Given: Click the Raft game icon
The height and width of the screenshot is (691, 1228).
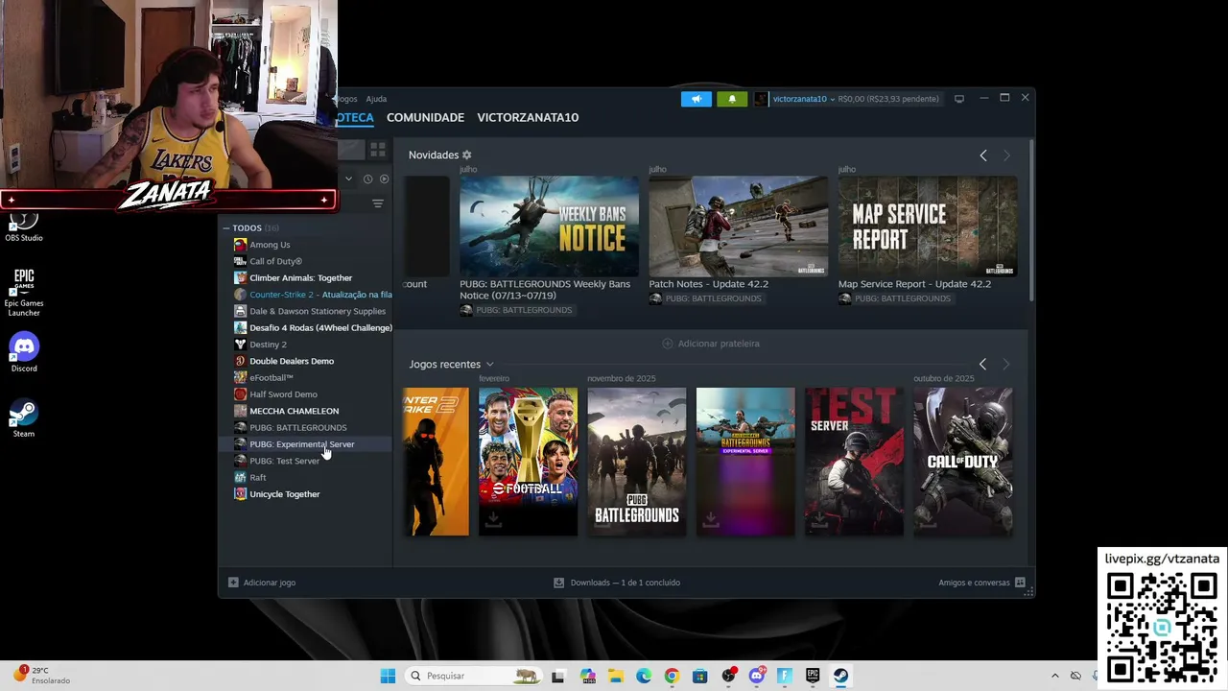Looking at the screenshot, I should point(240,477).
